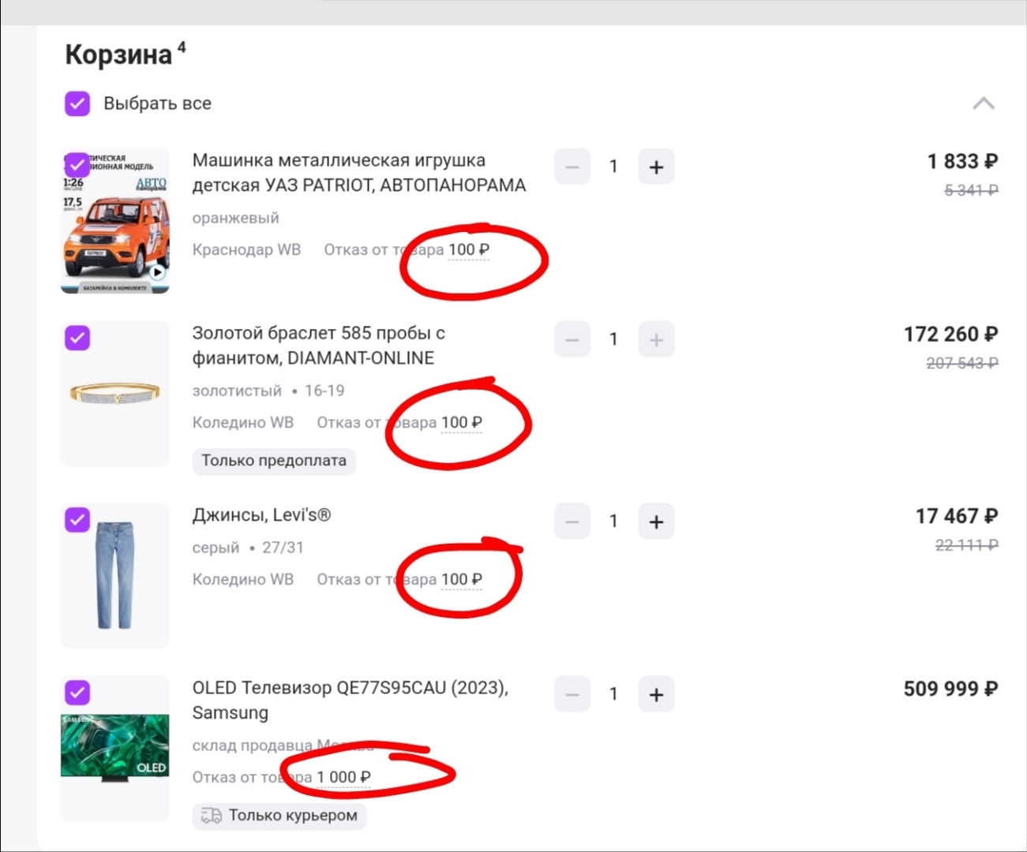Click plus button for Levi's jeans
Image resolution: width=1027 pixels, height=852 pixels.
point(656,521)
